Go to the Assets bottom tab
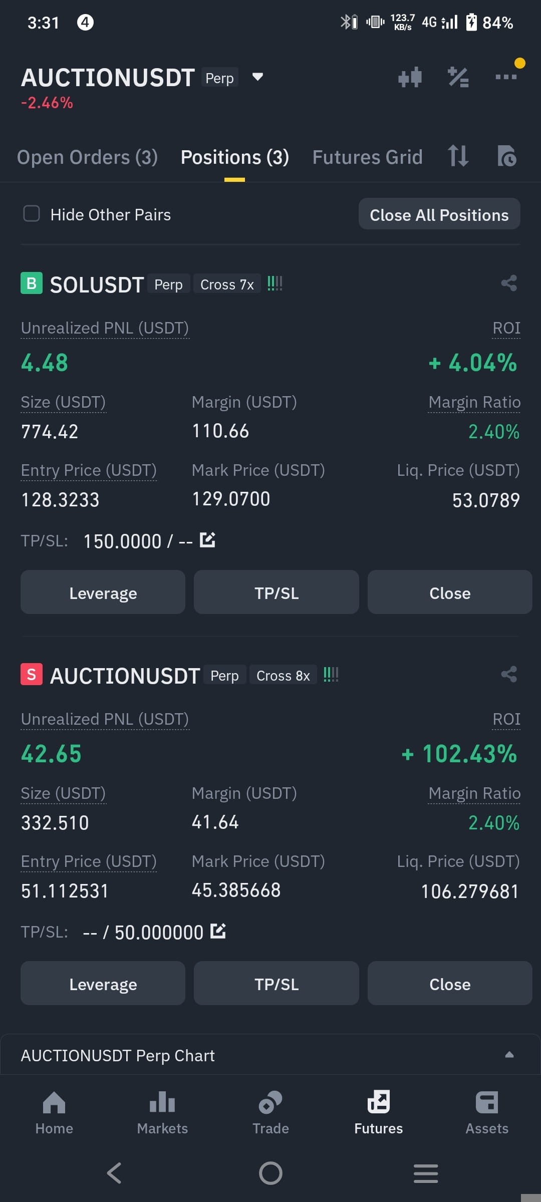 486,1112
